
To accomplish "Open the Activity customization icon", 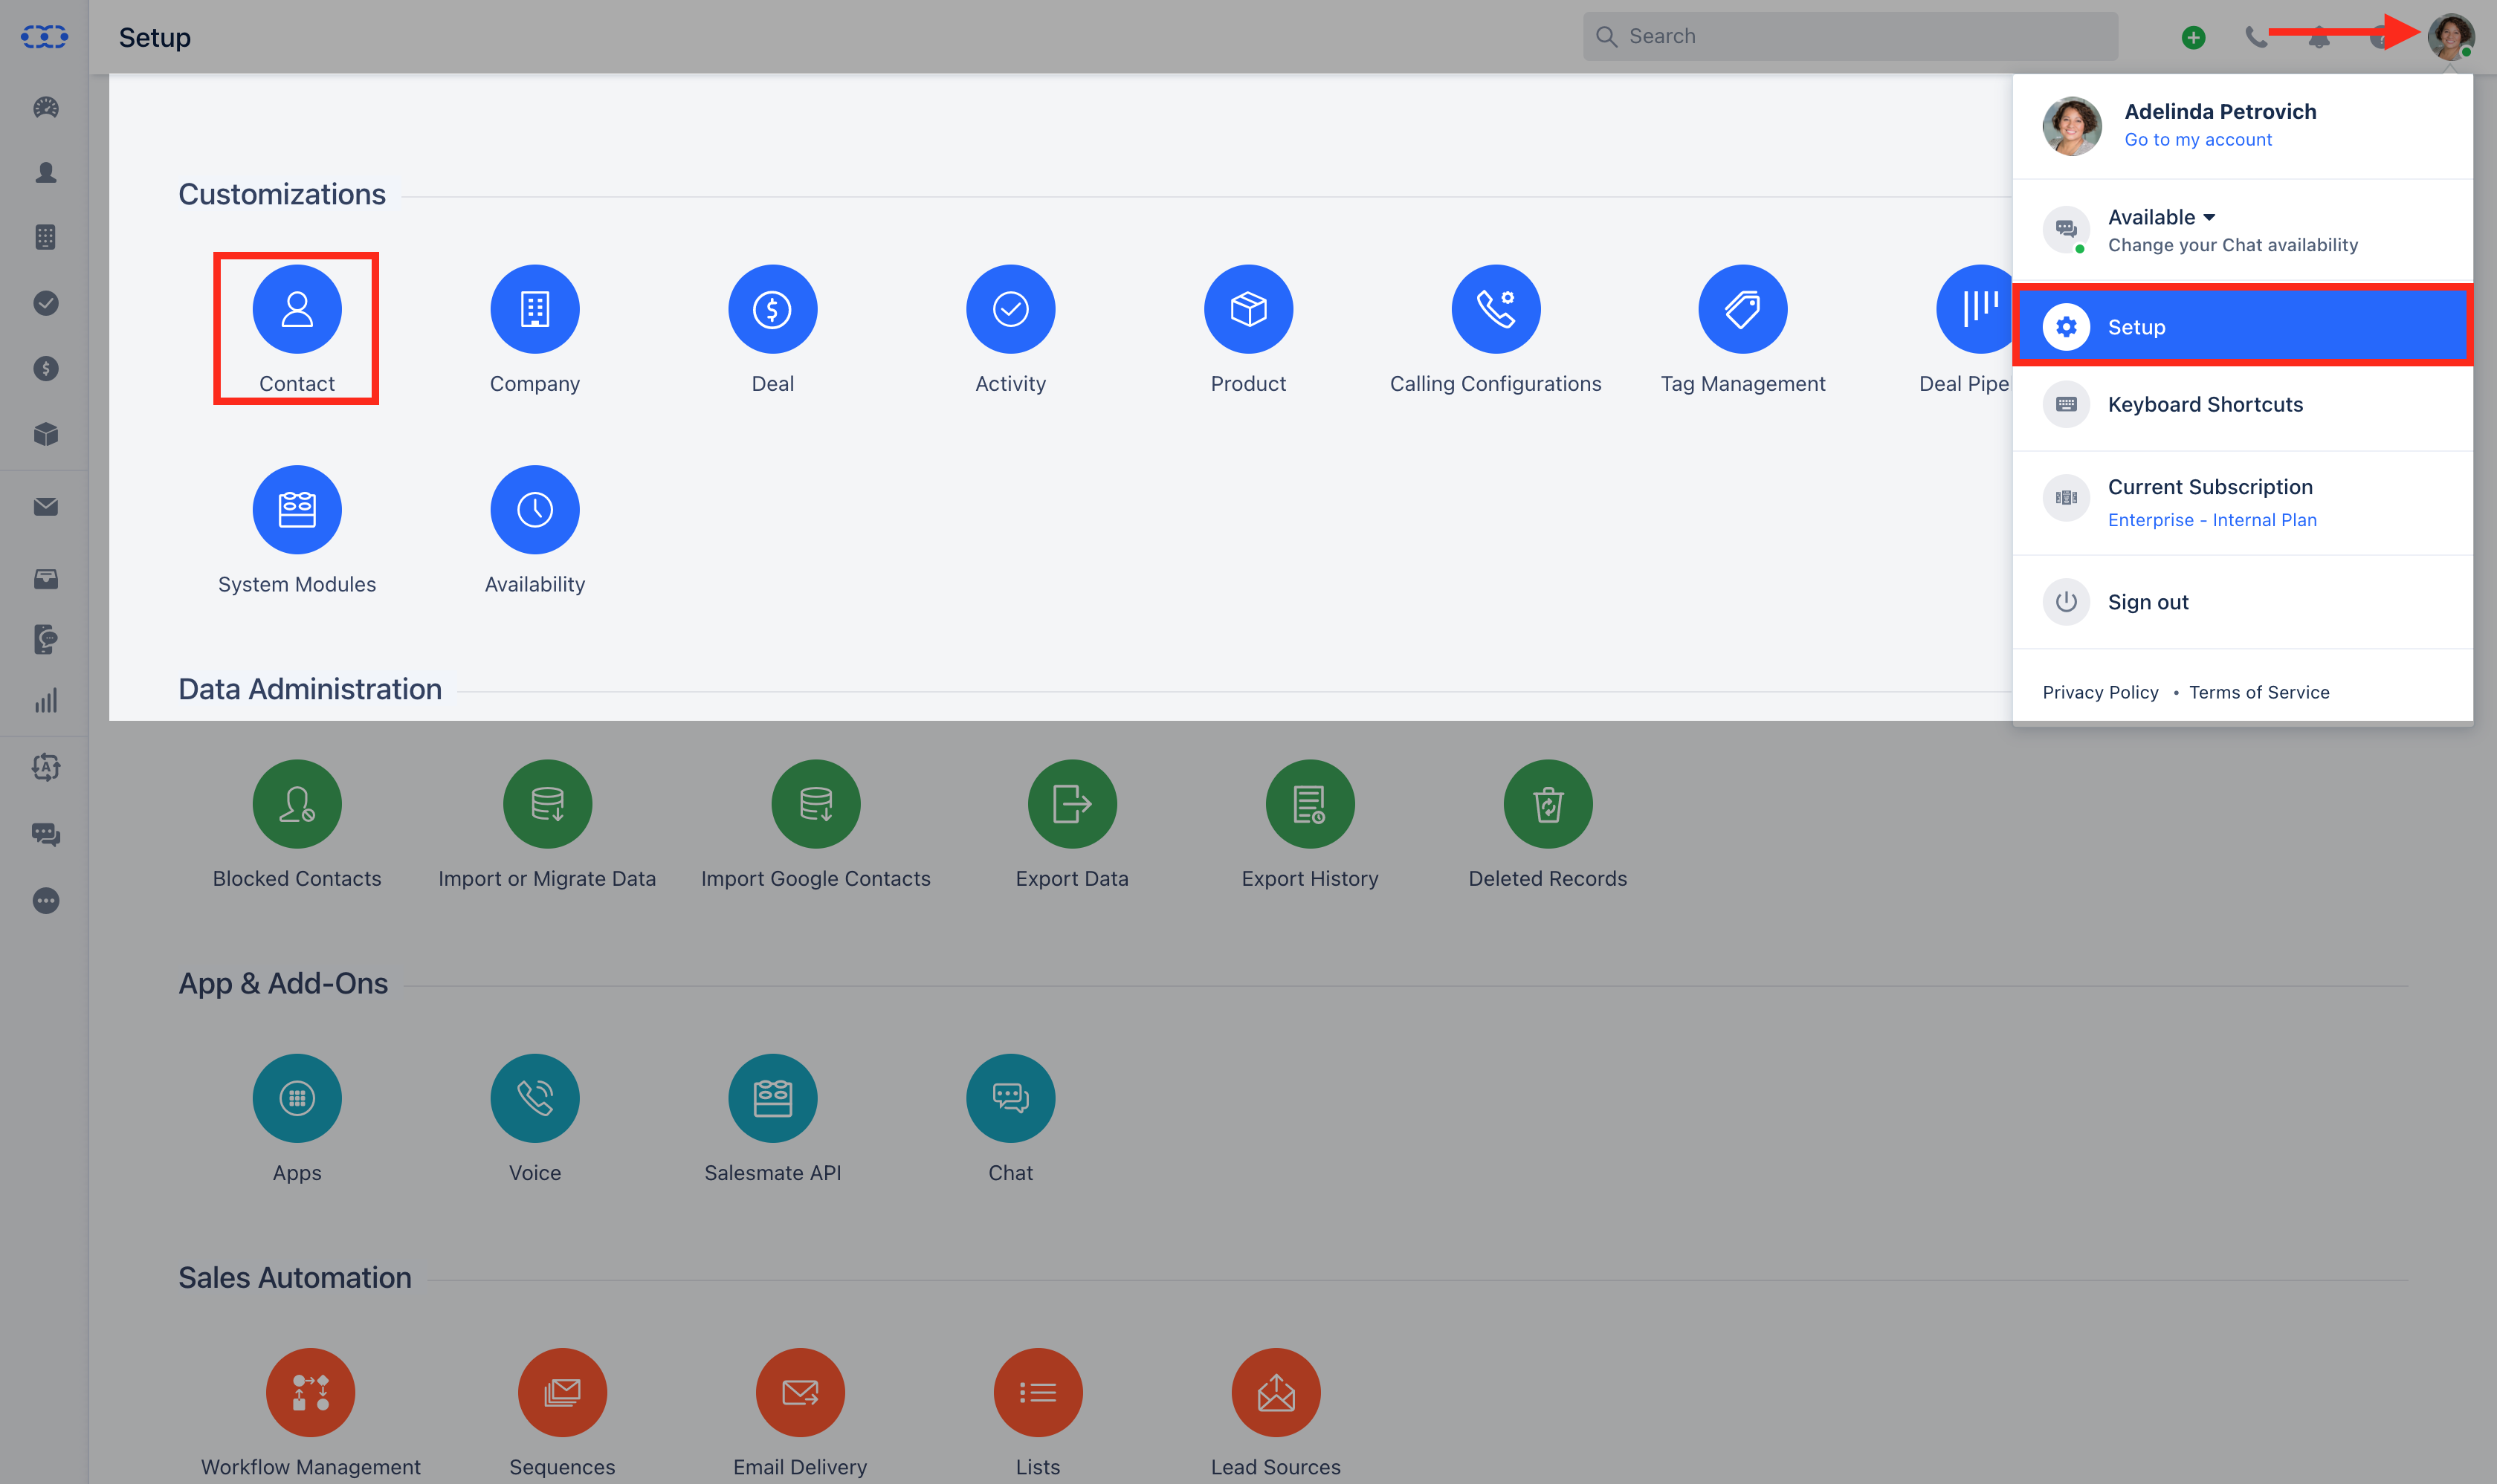I will 1010,309.
